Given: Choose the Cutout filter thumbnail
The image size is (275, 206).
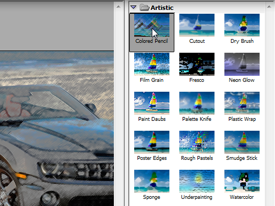Looking at the screenshot, I should pos(197,25).
